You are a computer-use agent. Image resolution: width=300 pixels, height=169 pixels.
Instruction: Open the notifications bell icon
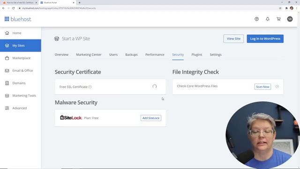[268, 19]
